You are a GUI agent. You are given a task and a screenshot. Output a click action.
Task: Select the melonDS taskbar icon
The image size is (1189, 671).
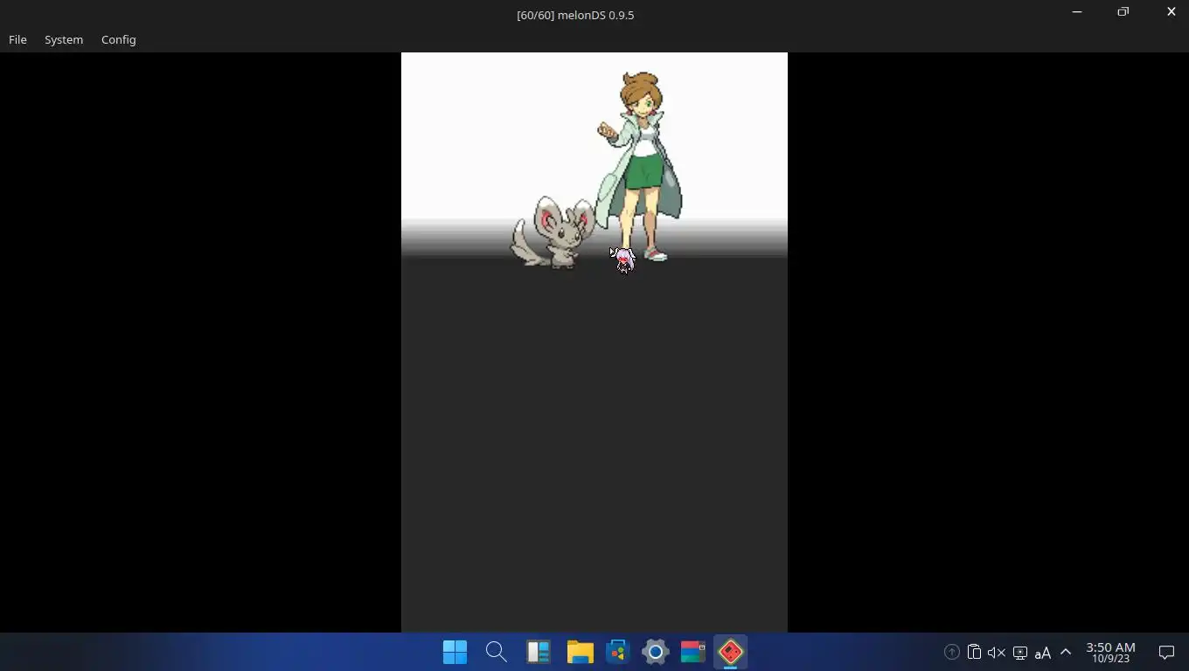click(x=731, y=652)
